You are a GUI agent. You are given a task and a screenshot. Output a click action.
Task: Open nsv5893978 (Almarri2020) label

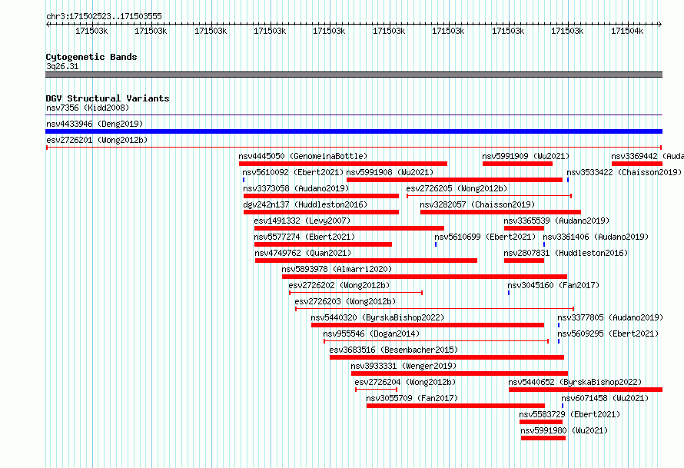[337, 269]
